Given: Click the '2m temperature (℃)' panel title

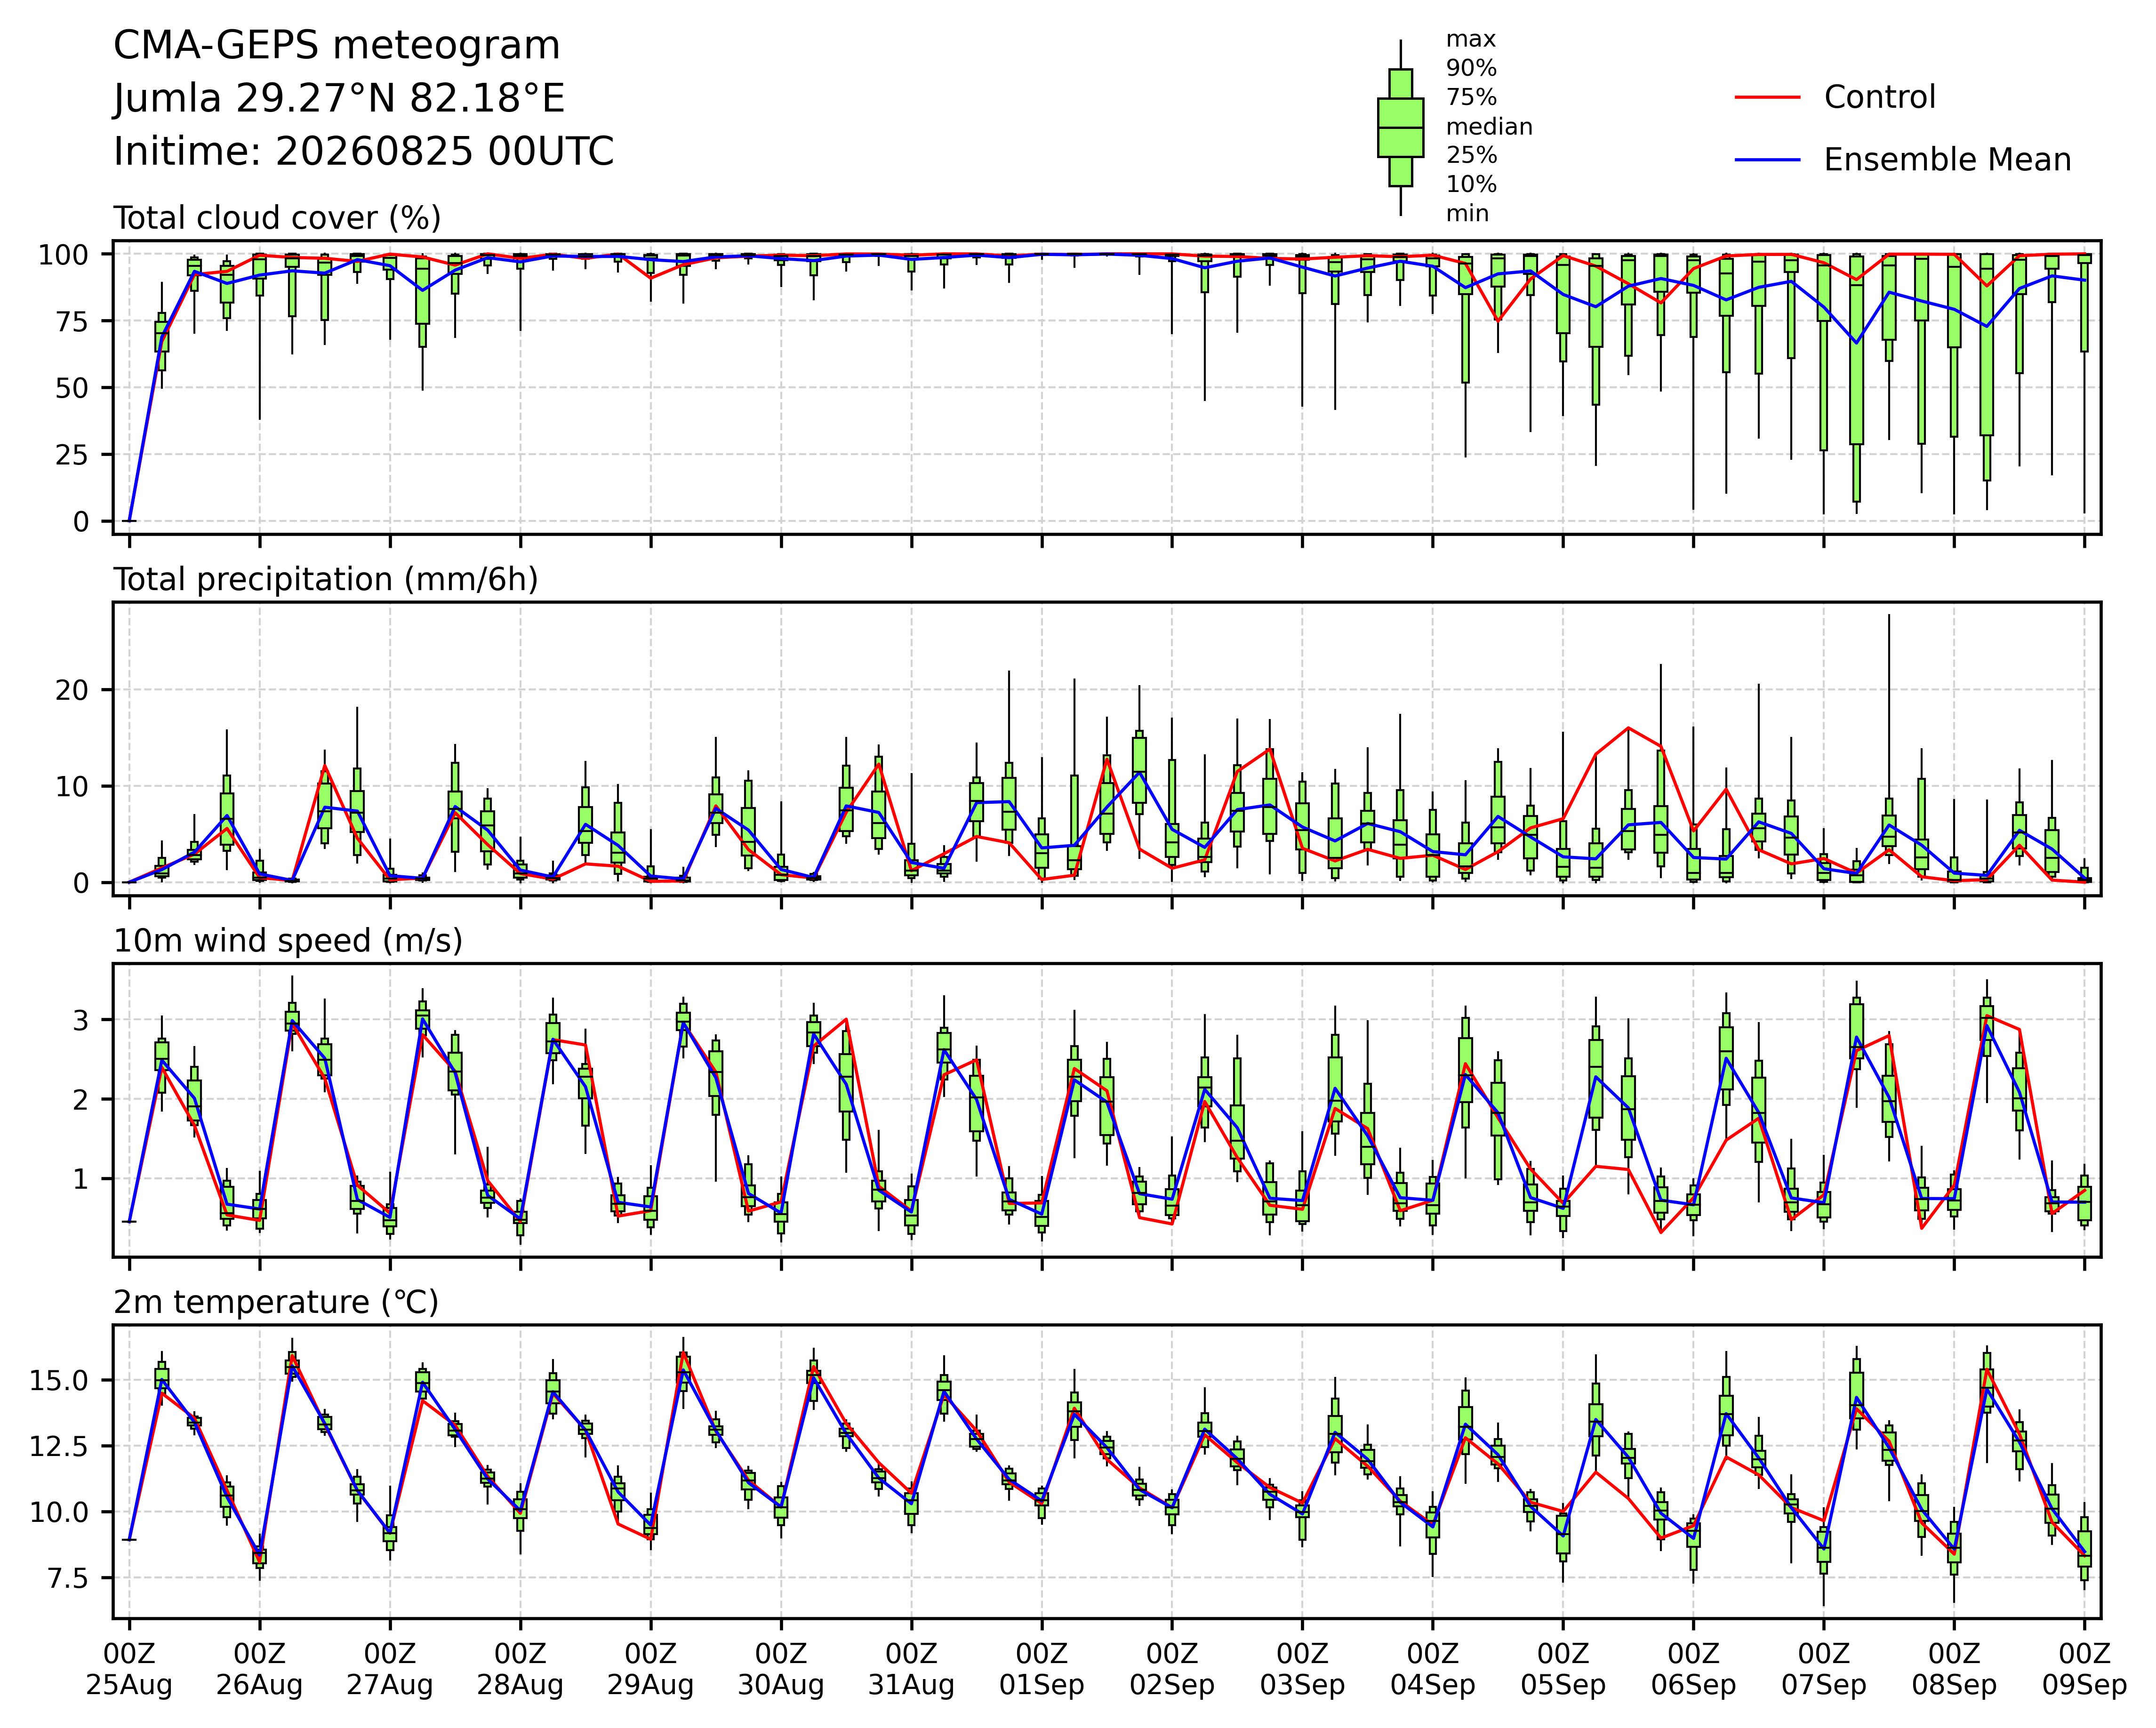Looking at the screenshot, I should point(276,1303).
